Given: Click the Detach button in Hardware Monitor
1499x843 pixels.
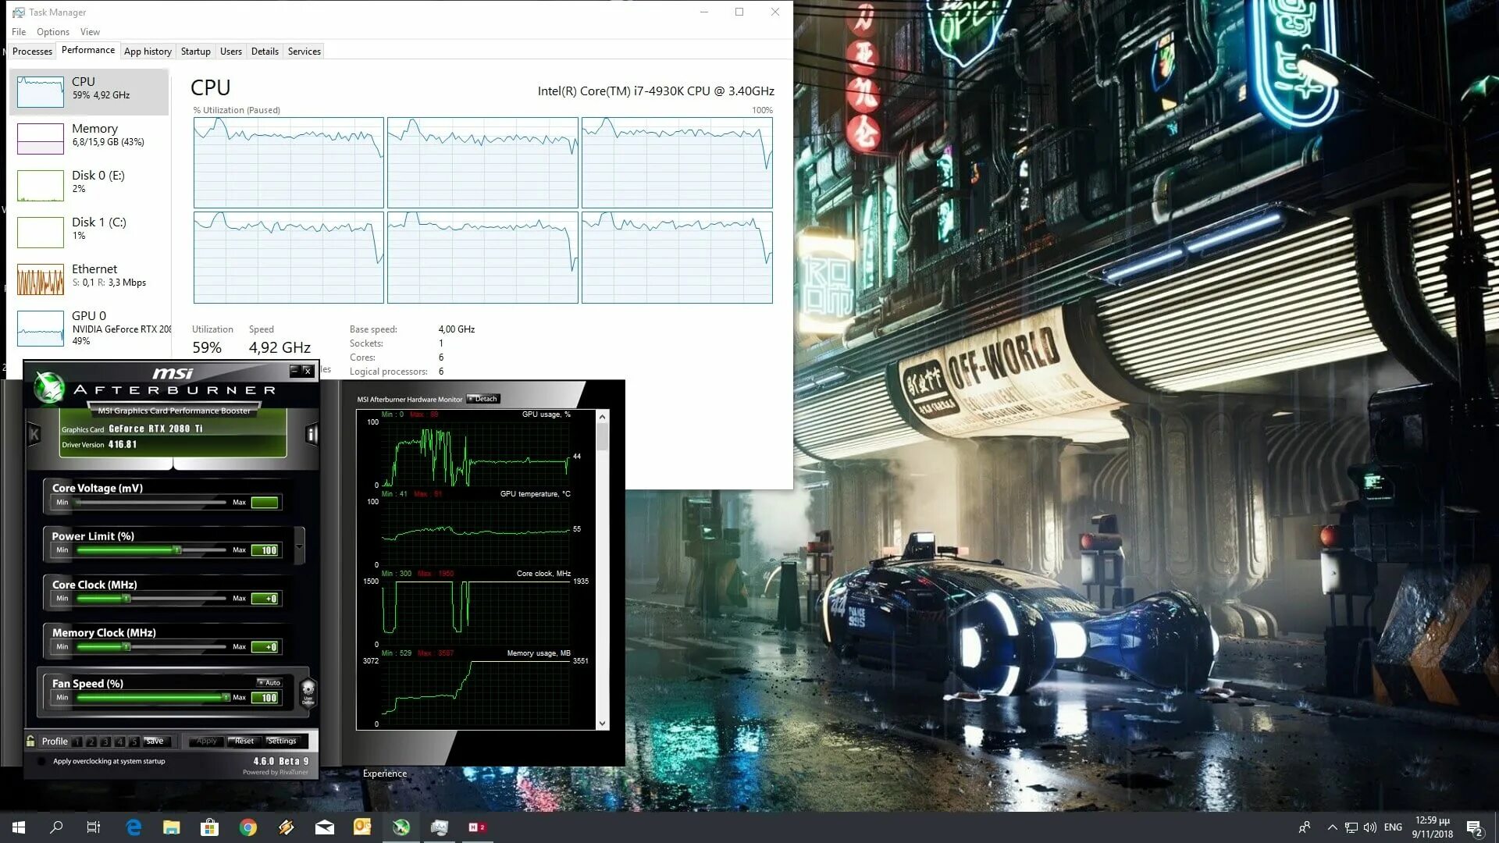Looking at the screenshot, I should click(x=484, y=398).
